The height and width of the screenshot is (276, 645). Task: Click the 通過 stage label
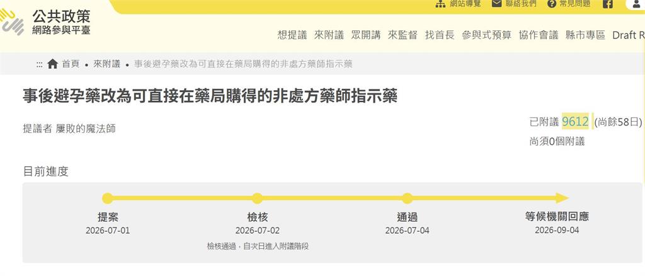pos(408,217)
